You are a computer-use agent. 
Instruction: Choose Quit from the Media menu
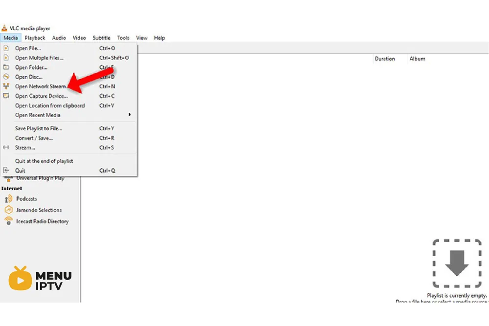pyautogui.click(x=69, y=171)
